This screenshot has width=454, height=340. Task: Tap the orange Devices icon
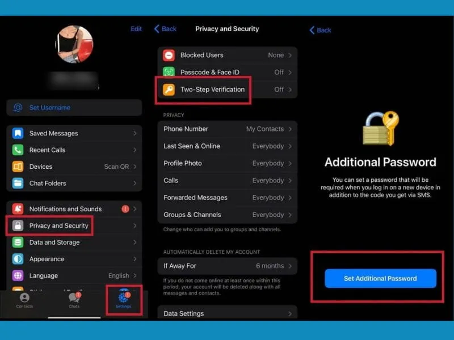pos(18,167)
